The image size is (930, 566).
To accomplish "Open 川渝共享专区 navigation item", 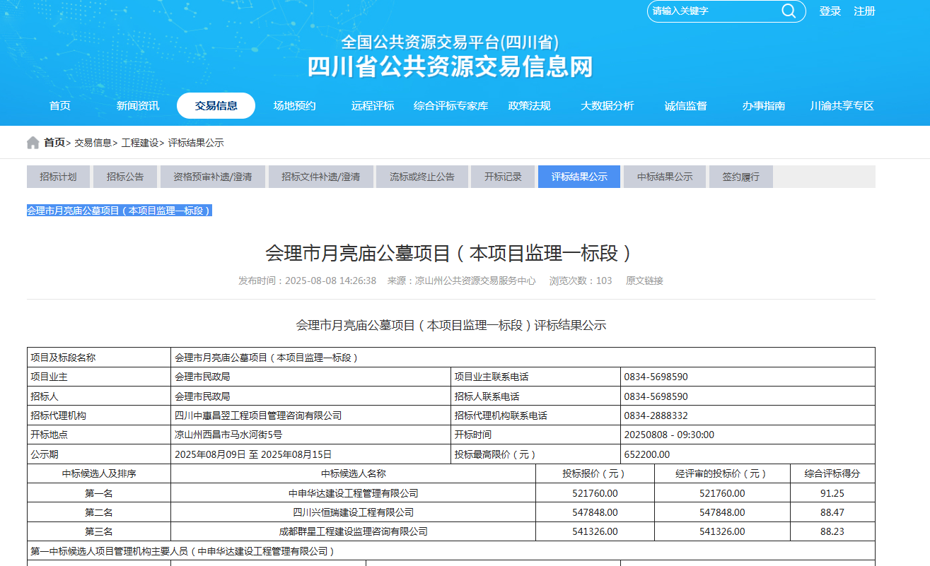I will tap(842, 106).
